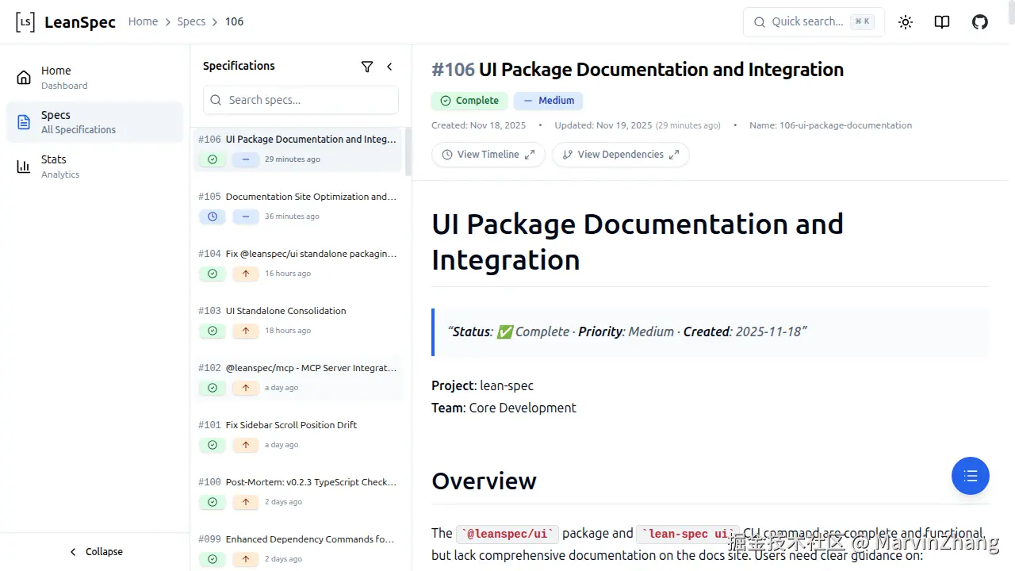Open the View Timeline button

tap(488, 155)
